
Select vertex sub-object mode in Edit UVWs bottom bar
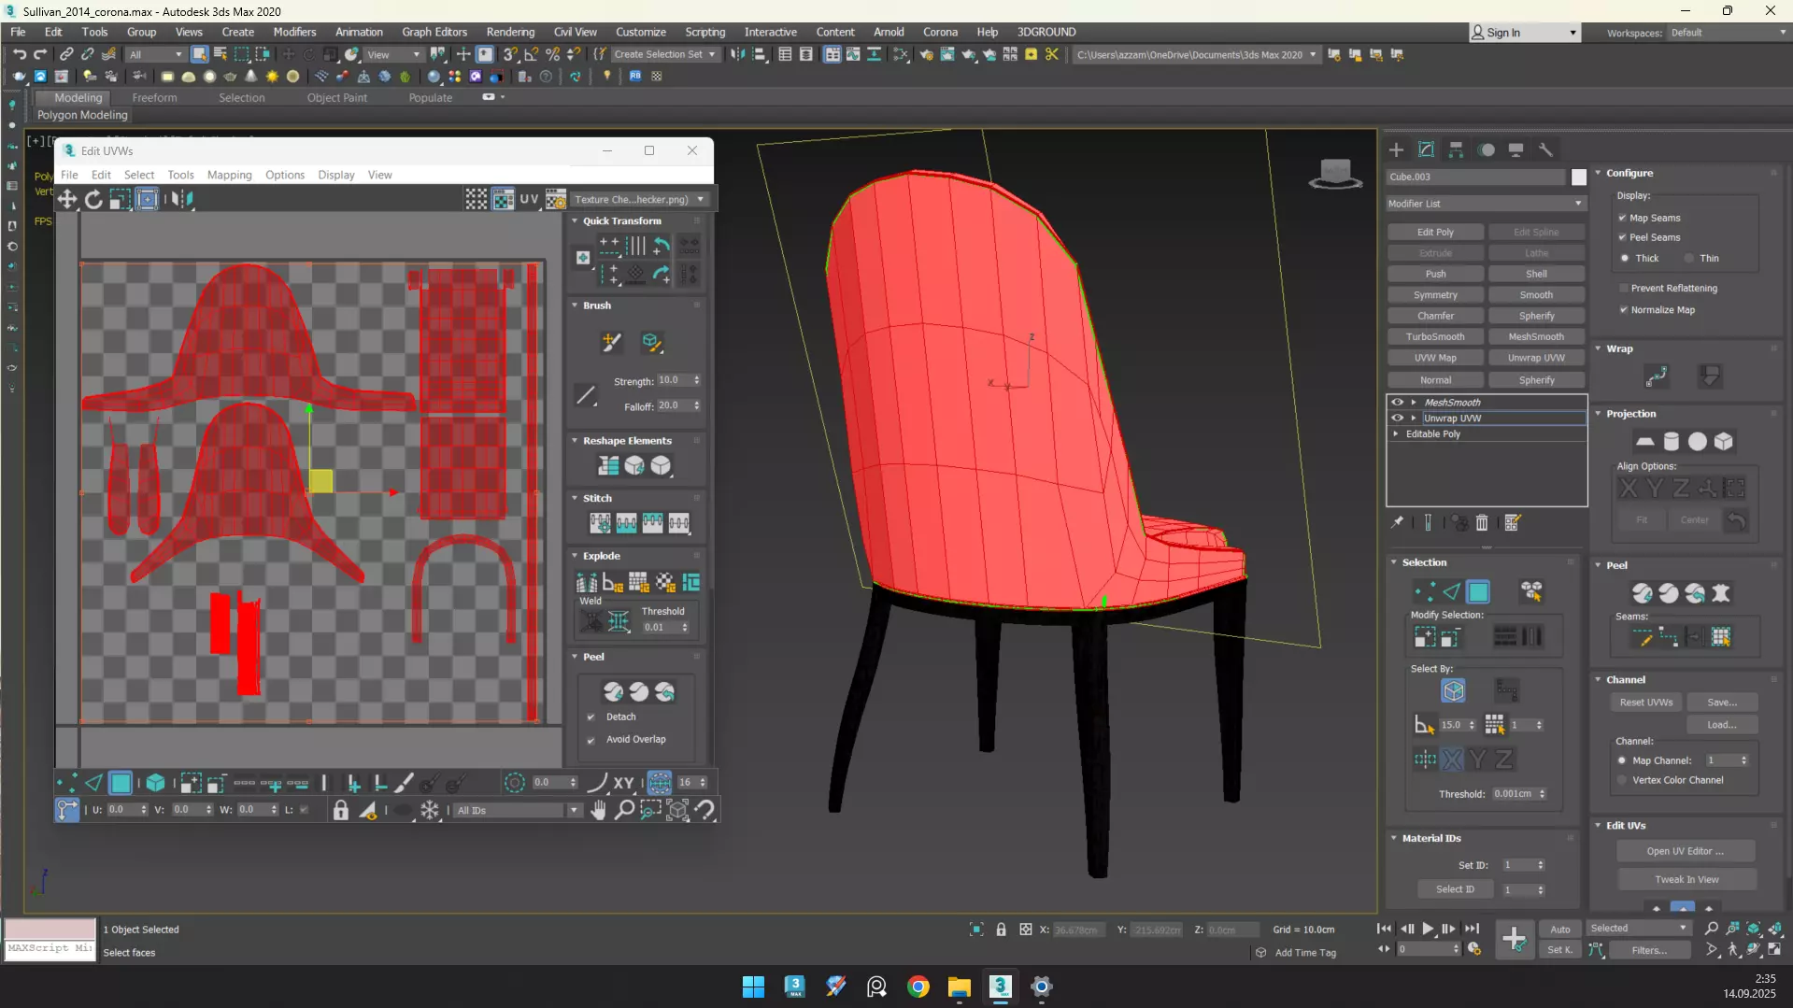pyautogui.click(x=65, y=783)
